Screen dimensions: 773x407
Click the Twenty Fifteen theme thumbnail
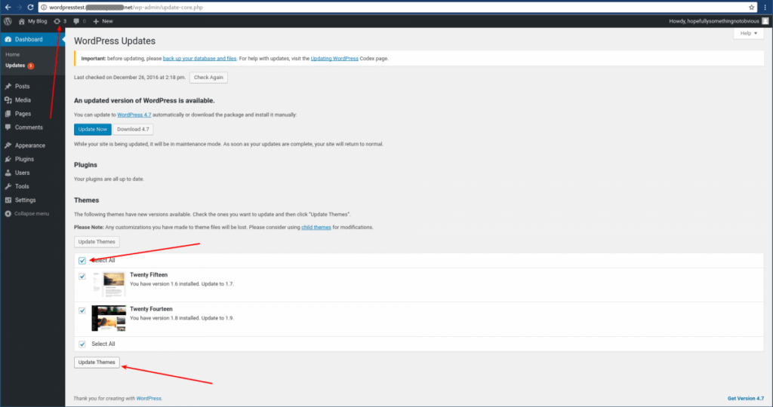click(109, 284)
